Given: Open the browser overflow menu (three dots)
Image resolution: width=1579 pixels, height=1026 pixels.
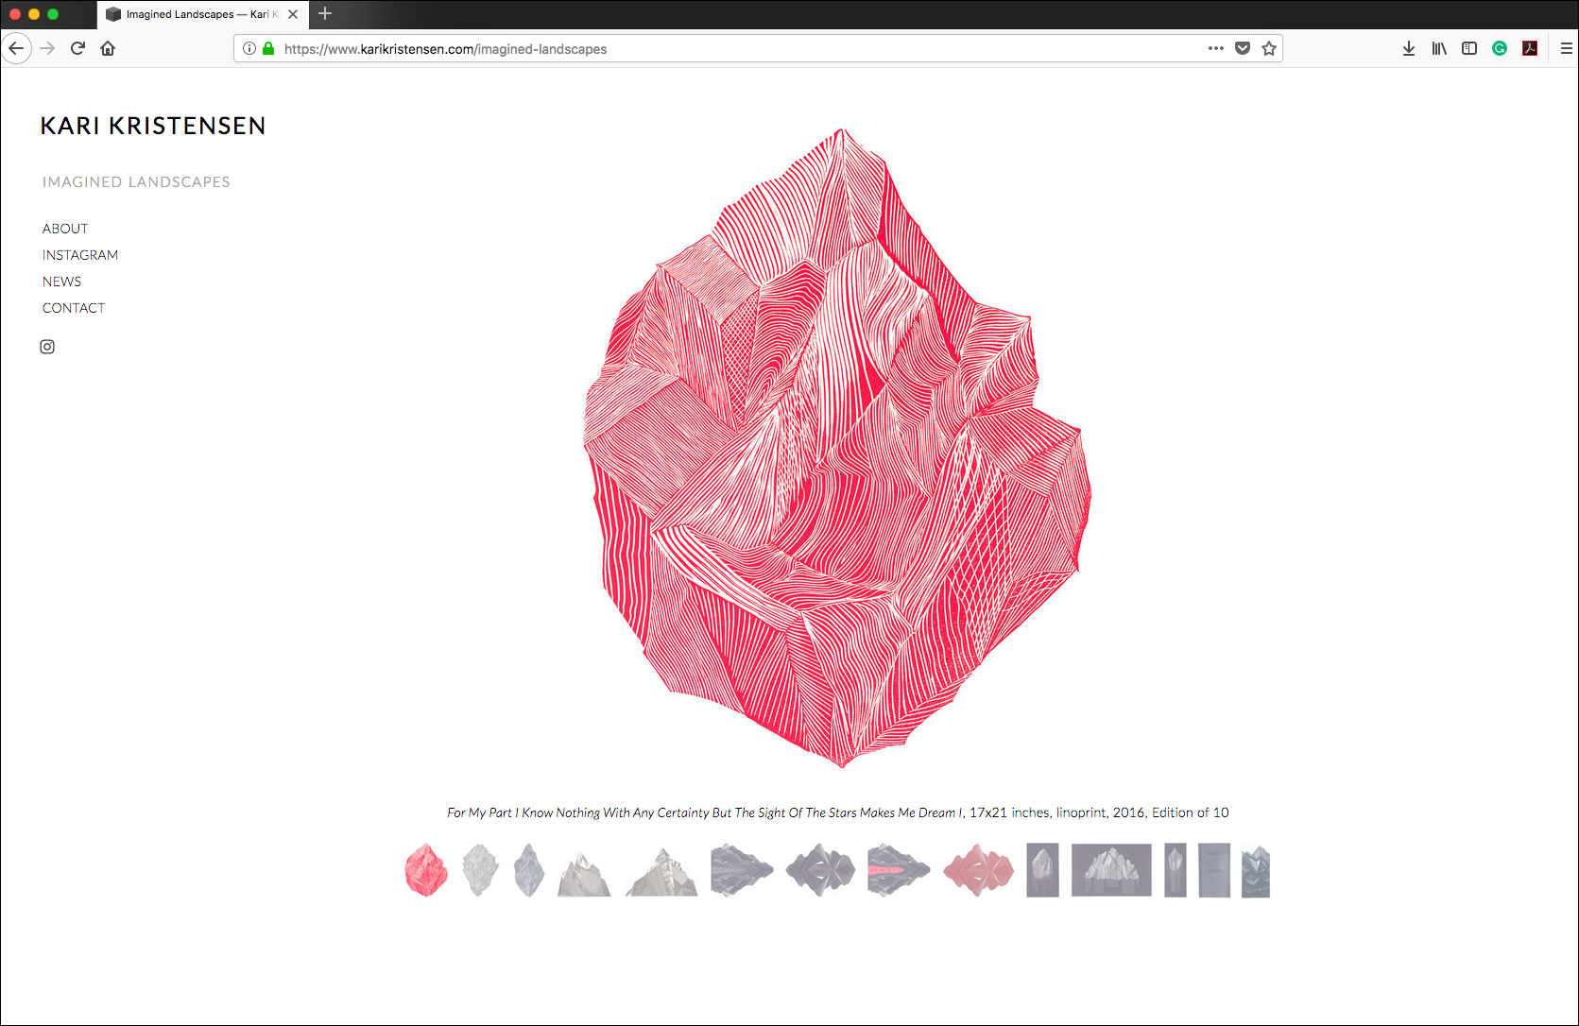Looking at the screenshot, I should tap(1215, 48).
